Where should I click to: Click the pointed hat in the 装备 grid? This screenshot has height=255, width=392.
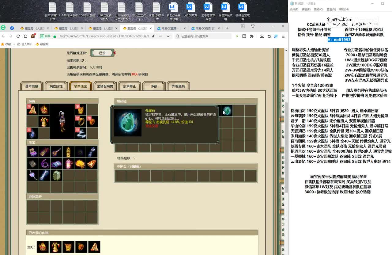[x=32, y=109]
